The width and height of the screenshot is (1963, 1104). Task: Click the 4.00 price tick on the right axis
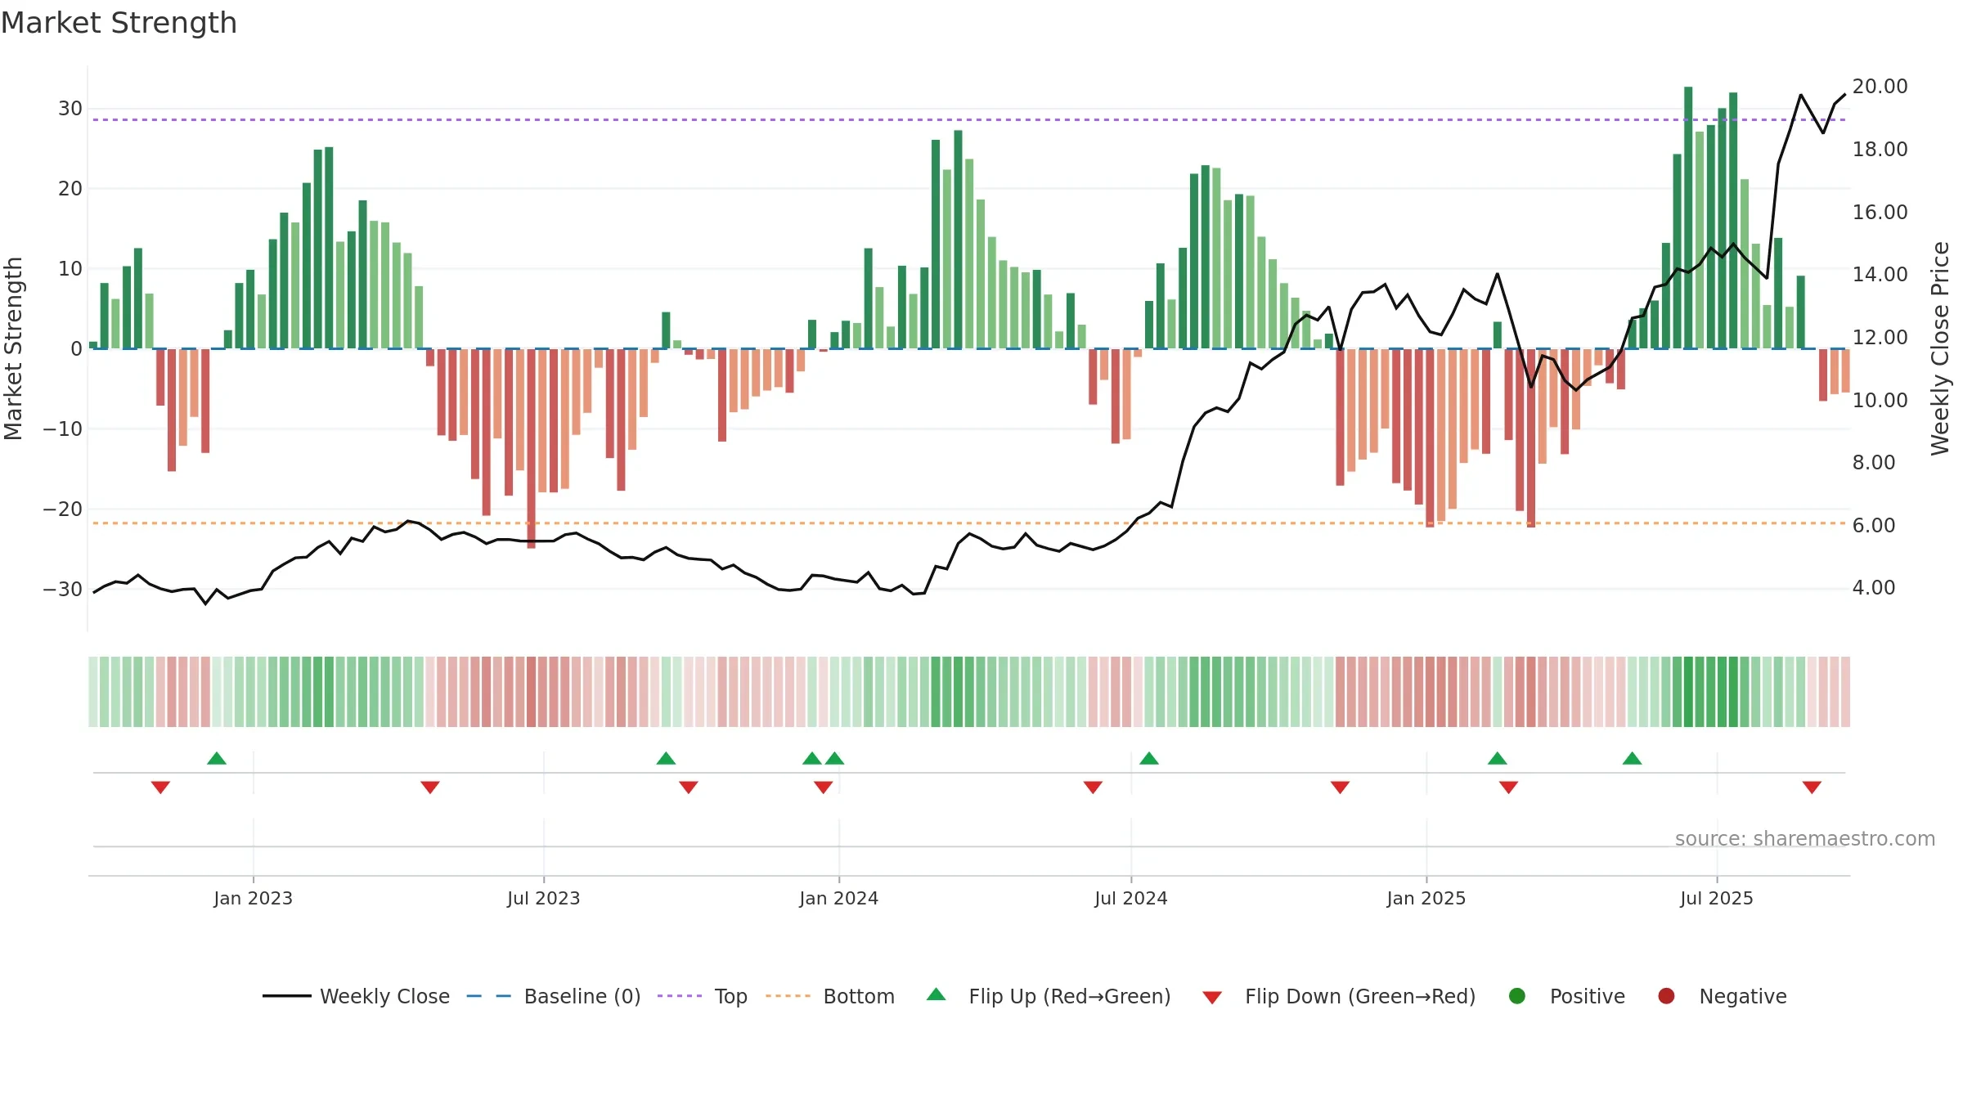pos(1873,588)
